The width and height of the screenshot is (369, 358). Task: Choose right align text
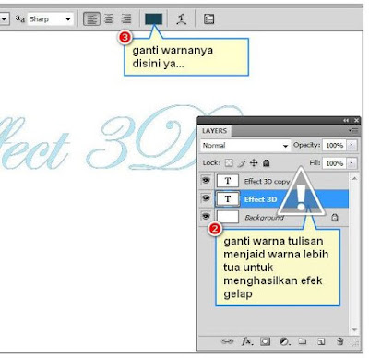coord(126,19)
